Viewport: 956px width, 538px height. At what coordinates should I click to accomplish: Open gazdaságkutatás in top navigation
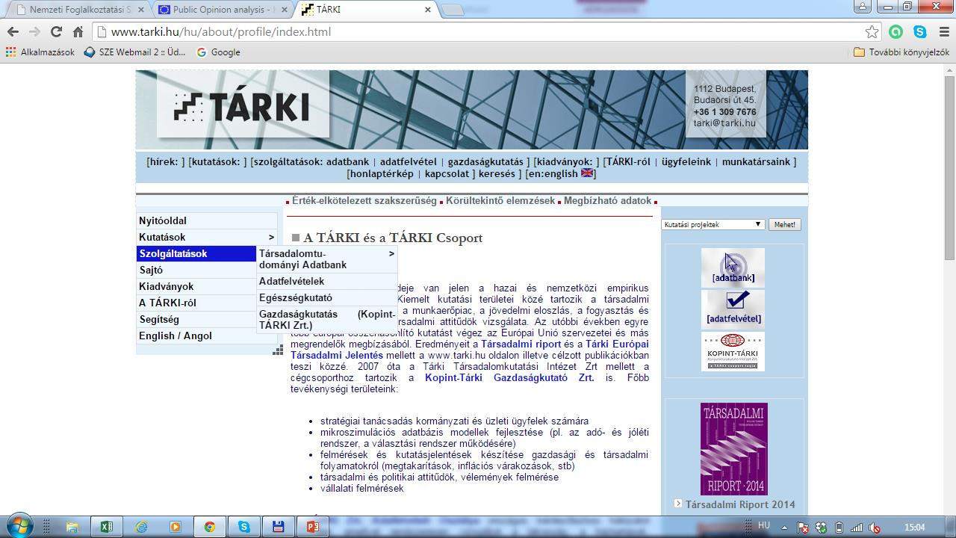click(x=485, y=161)
